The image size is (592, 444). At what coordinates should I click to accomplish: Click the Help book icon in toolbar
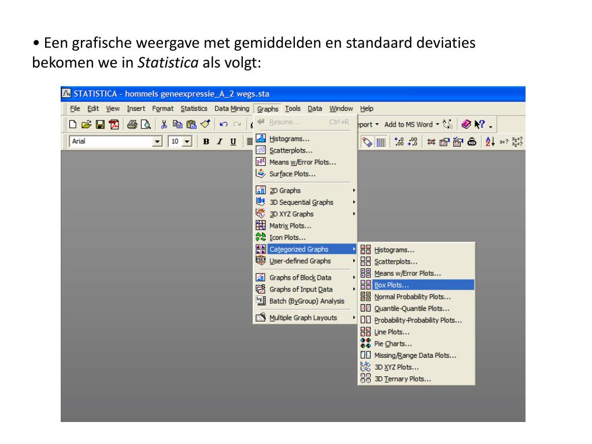click(x=467, y=124)
